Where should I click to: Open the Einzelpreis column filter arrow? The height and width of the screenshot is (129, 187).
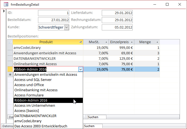(x=132, y=42)
